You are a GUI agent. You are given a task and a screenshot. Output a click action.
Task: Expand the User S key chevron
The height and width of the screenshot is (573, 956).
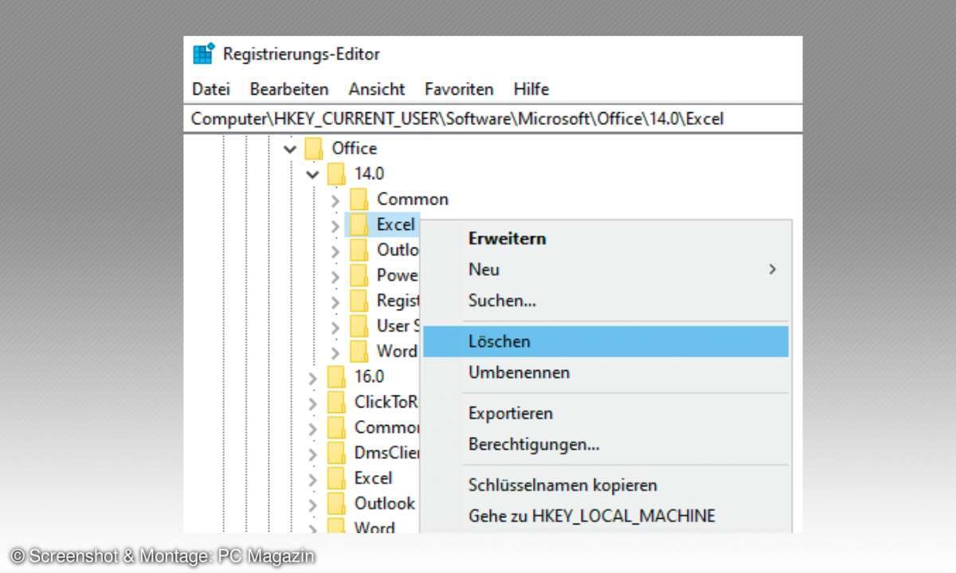(x=336, y=327)
